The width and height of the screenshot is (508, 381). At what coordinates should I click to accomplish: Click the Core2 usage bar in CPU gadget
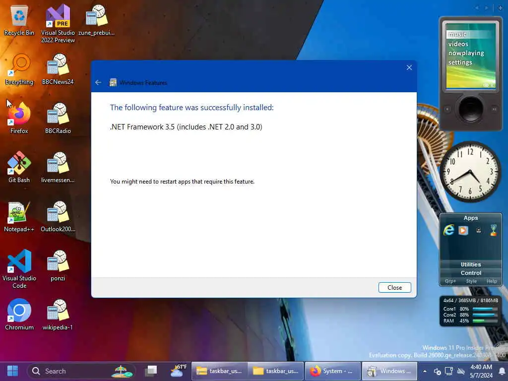[x=485, y=315]
